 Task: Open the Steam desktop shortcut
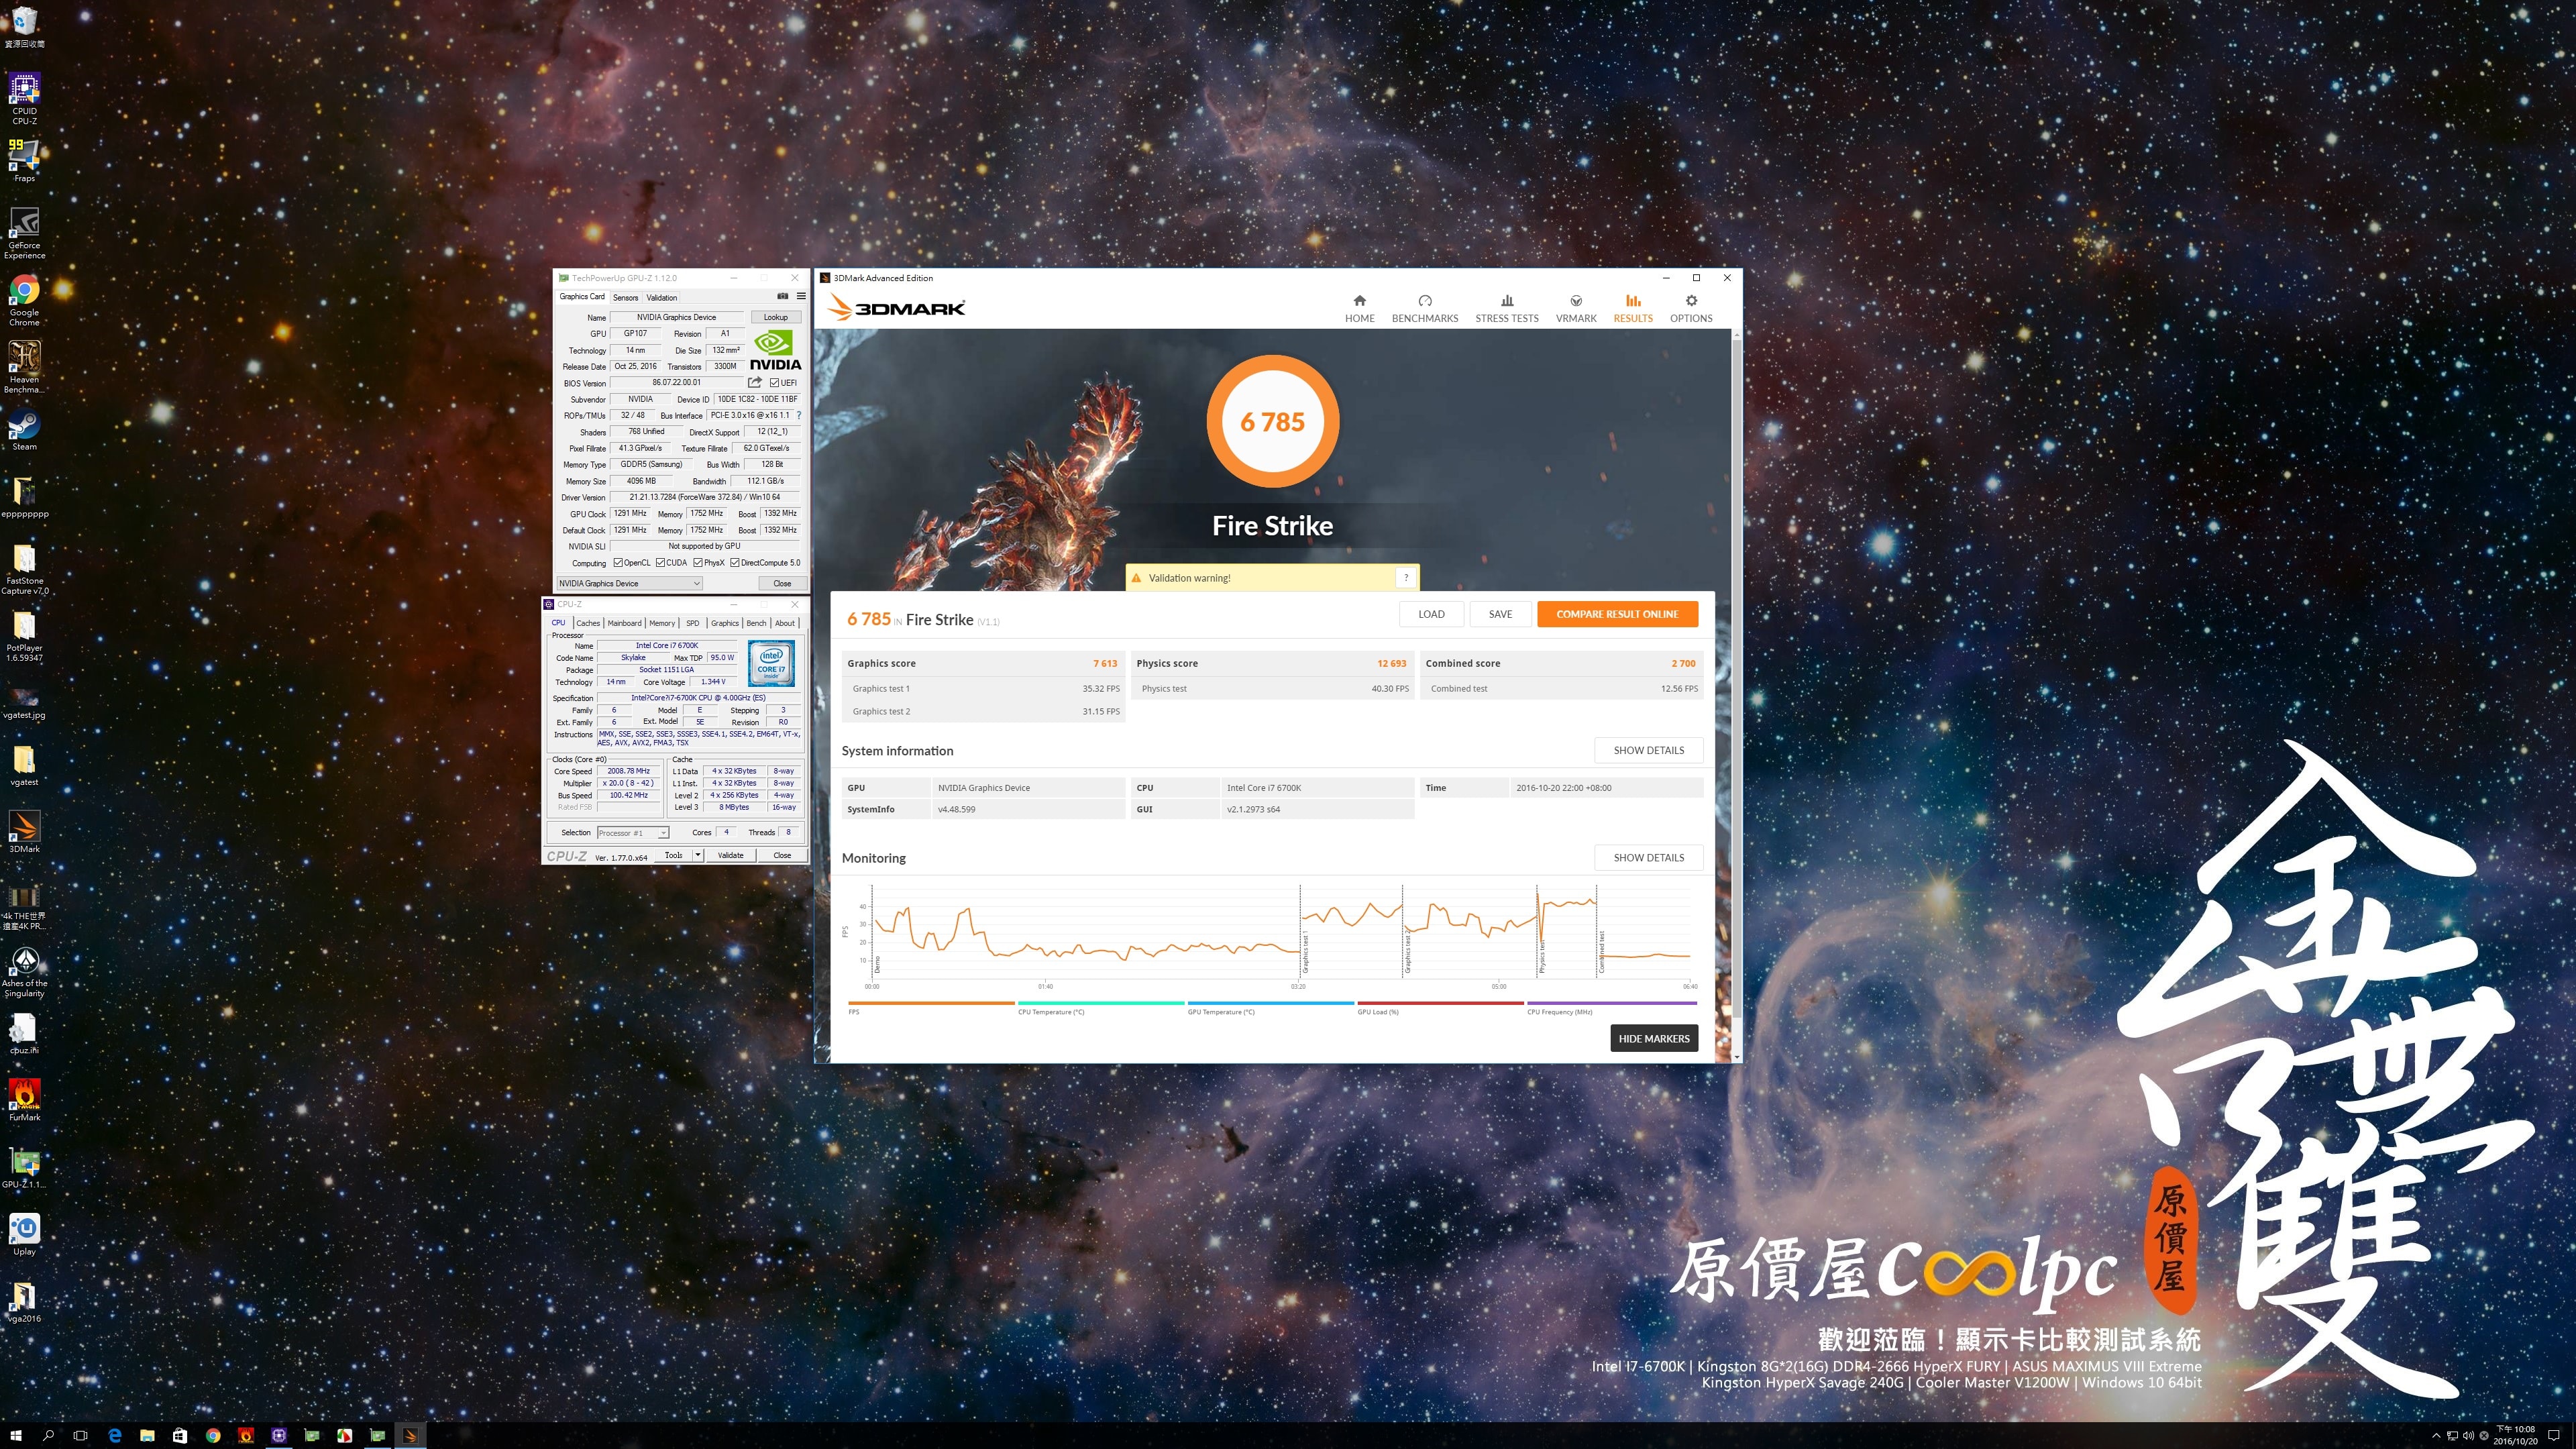(x=24, y=430)
